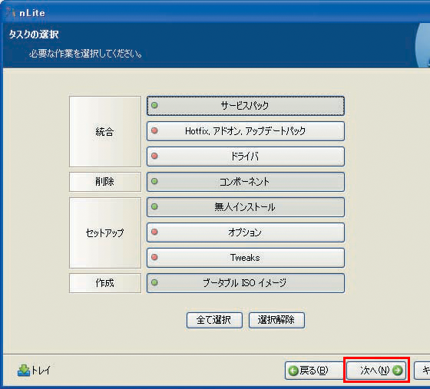Enable Hotfix, アドオン, アップデートパック task

(x=246, y=131)
